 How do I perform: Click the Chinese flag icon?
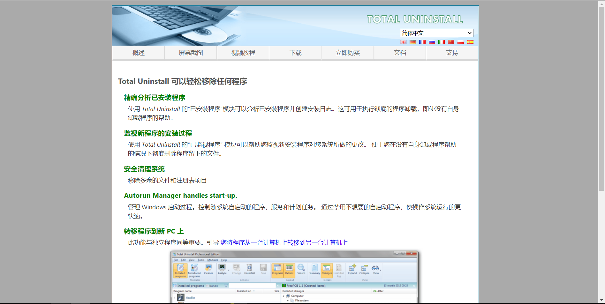(451, 42)
